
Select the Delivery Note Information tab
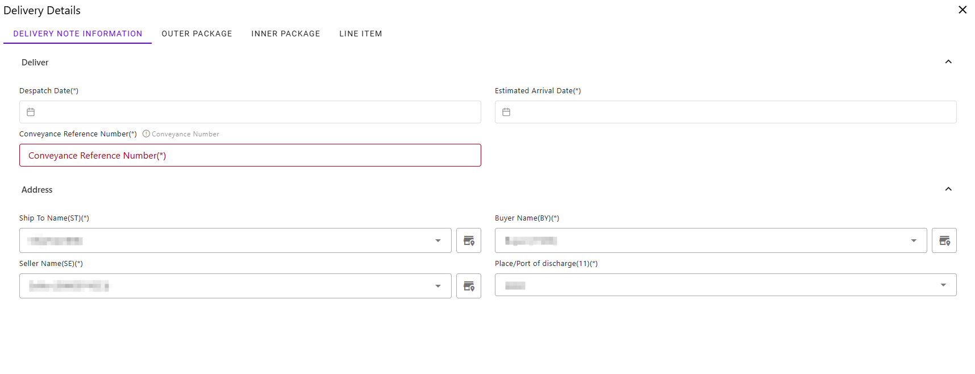[78, 34]
